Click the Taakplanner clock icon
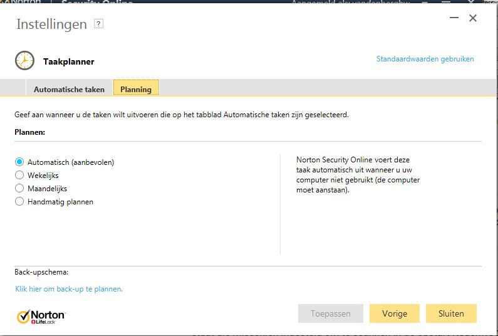The image size is (498, 336). [x=25, y=61]
